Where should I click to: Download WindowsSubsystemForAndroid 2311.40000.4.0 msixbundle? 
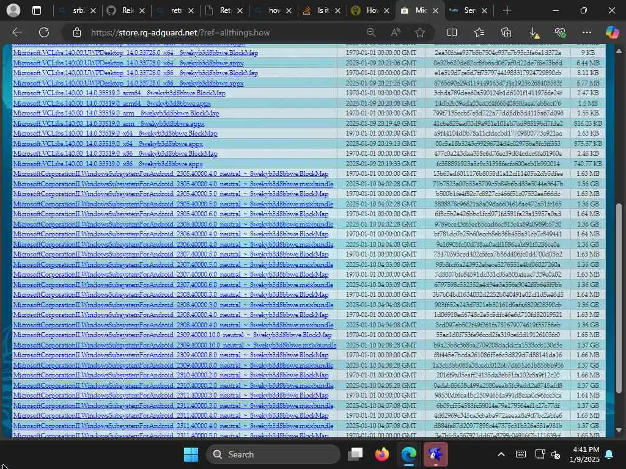[x=173, y=426]
